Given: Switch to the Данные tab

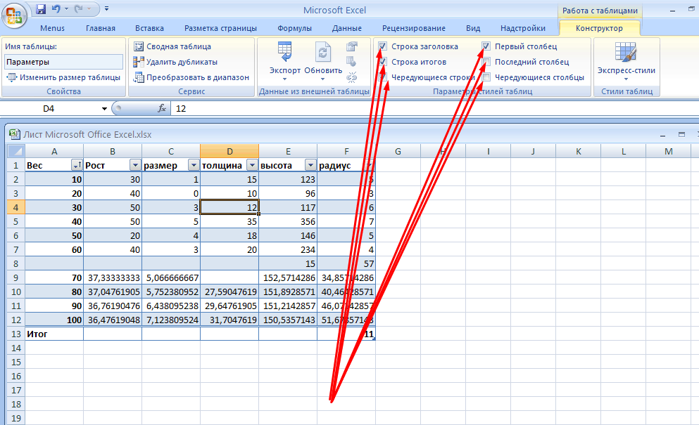Looking at the screenshot, I should pos(347,28).
